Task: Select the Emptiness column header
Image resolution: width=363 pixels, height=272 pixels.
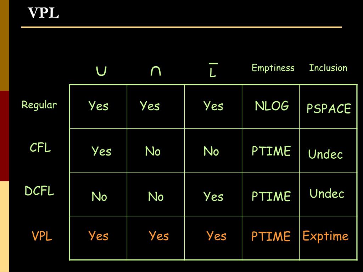Action: 273,68
